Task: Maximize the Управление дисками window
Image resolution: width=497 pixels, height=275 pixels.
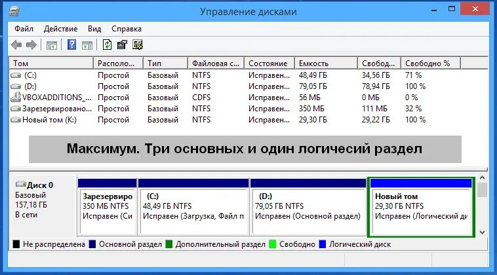Action: [x=452, y=9]
